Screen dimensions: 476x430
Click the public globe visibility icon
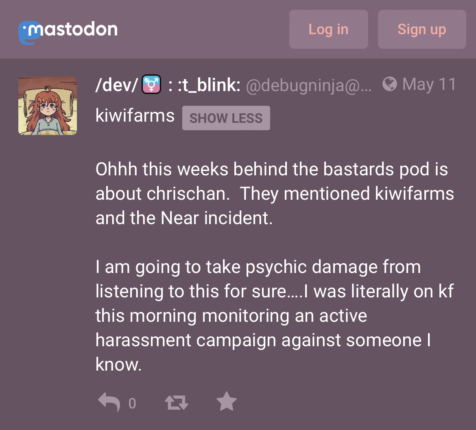click(x=389, y=84)
